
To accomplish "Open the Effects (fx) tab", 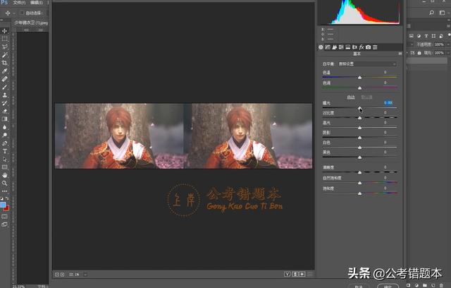I will coord(362,47).
